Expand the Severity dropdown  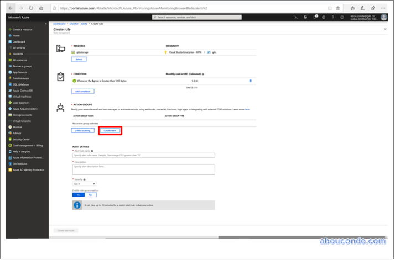pos(85,183)
